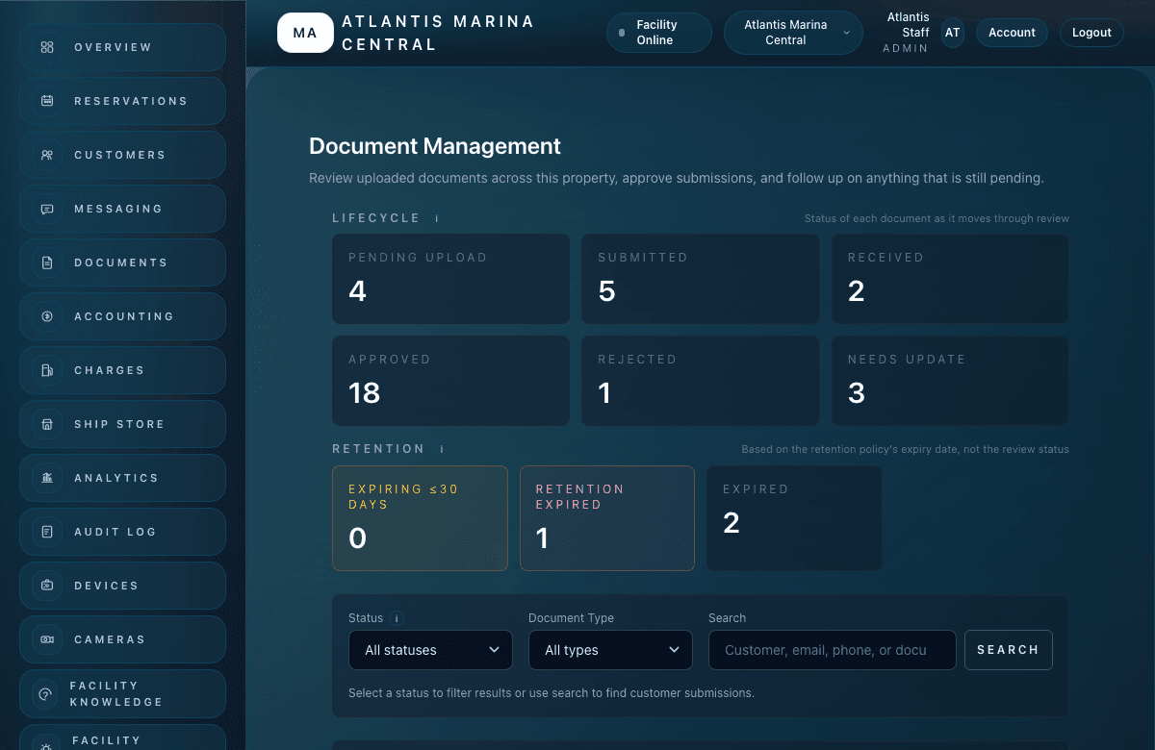Select the Expired count card
Image resolution: width=1155 pixels, height=750 pixels.
794,518
